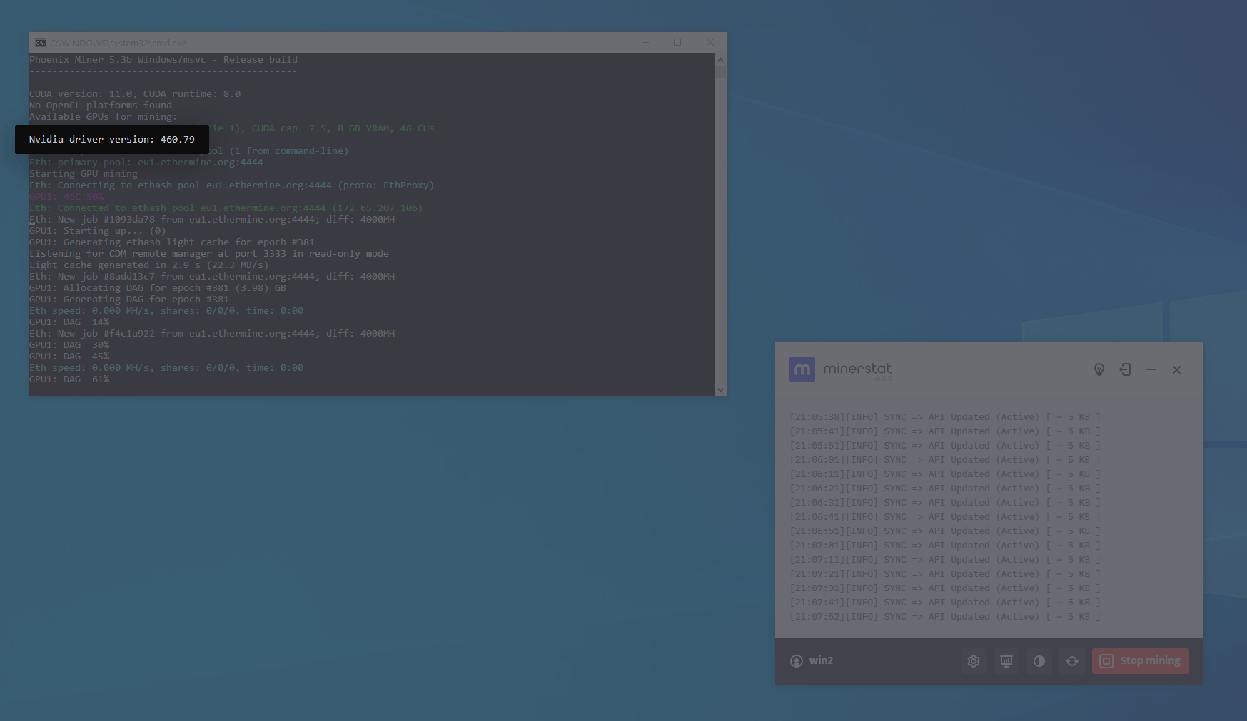Click the 'Light cache generated in 2.9 s' line
This screenshot has width=1247, height=721.
[149, 265]
